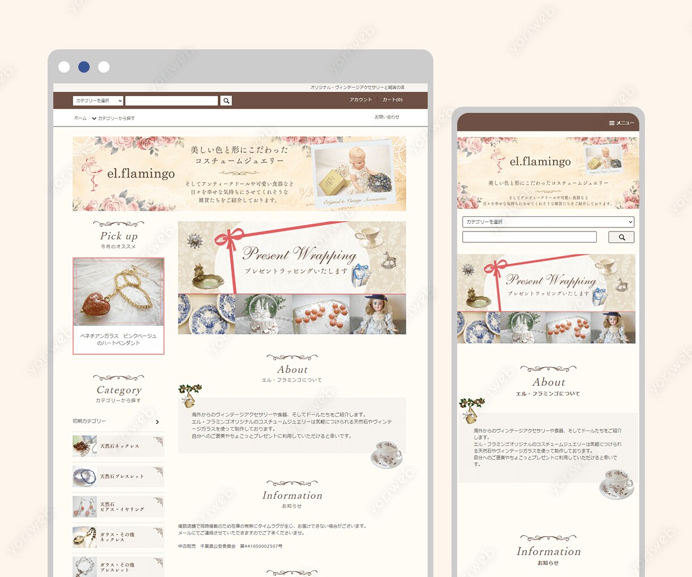Viewport: 692px width, 577px height.
Task: Expand 初期カテゴリー with its chevron arrow
Action: click(157, 422)
